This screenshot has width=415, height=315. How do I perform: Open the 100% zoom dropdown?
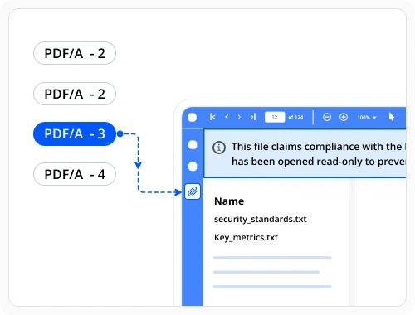pos(367,117)
